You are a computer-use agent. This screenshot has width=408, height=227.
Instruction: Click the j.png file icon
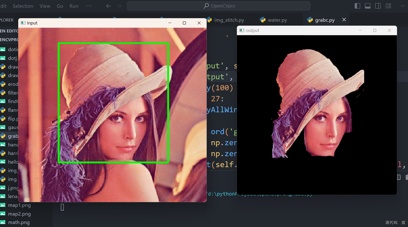pyautogui.click(x=3, y=188)
